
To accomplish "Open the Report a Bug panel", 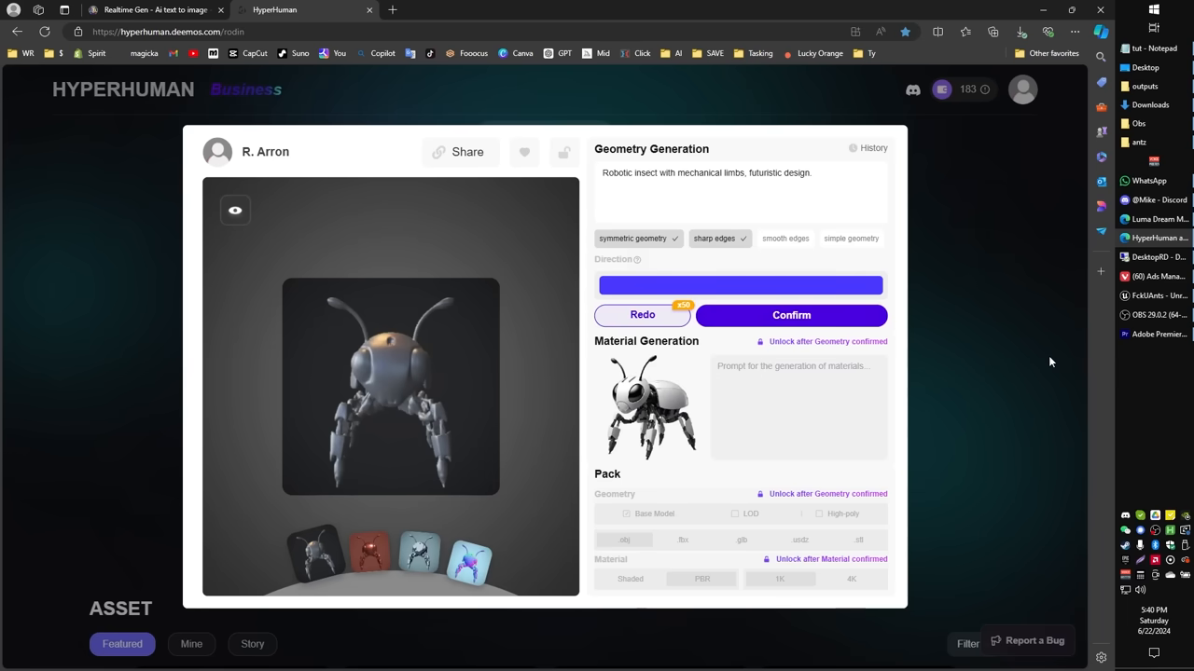I will click(x=1027, y=640).
